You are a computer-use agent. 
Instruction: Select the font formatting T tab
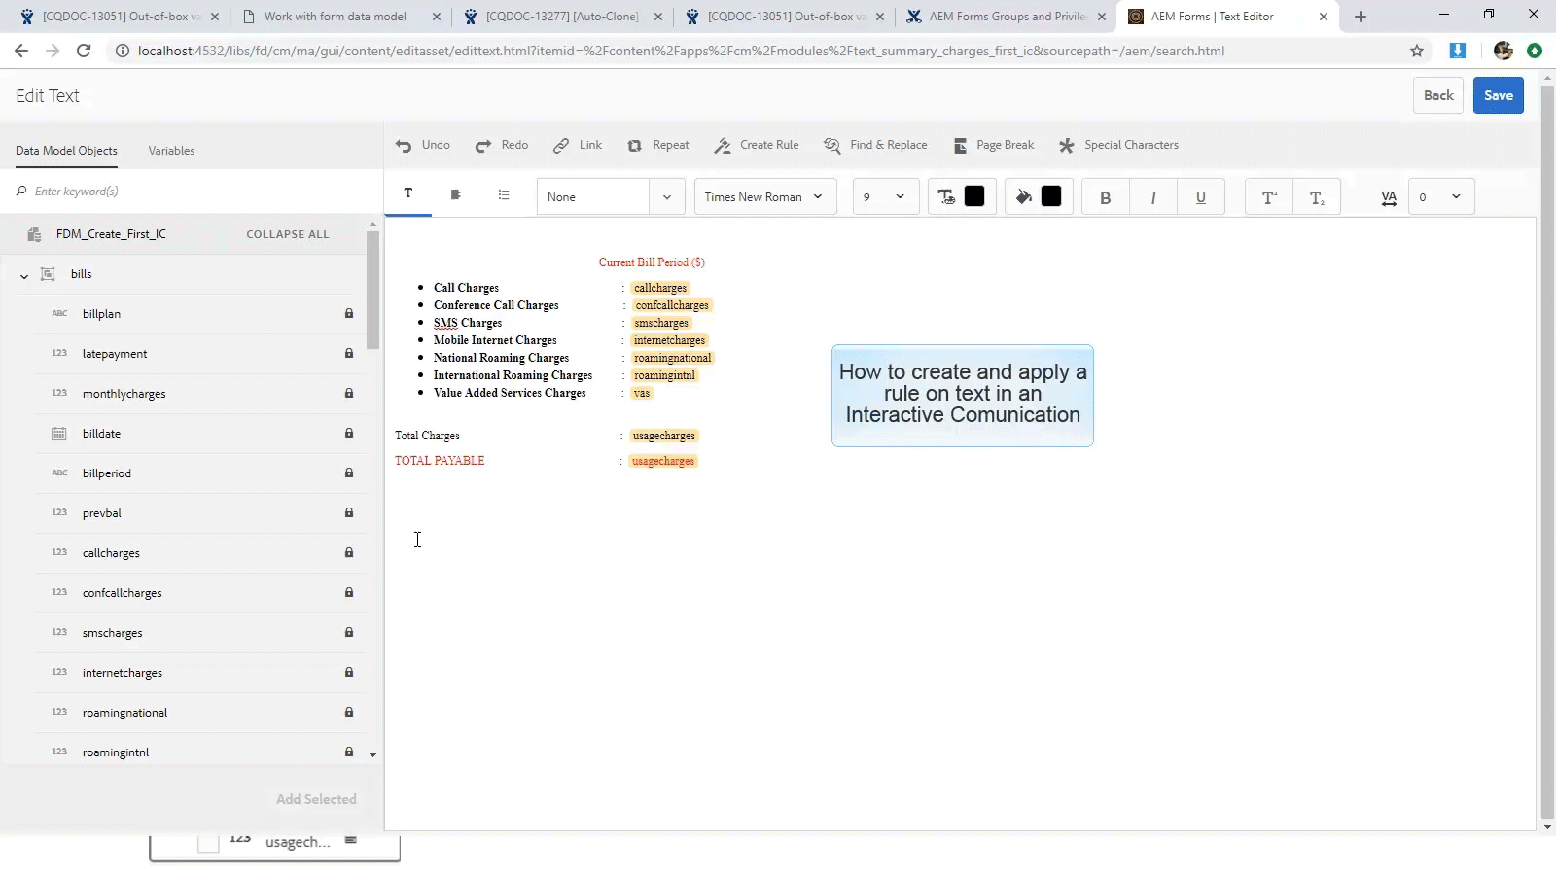pyautogui.click(x=408, y=194)
